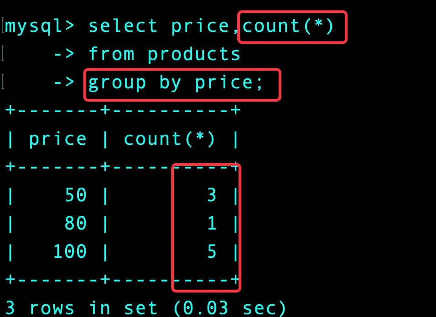Image resolution: width=436 pixels, height=317 pixels.
Task: Click the count value 5
Action: (x=212, y=251)
